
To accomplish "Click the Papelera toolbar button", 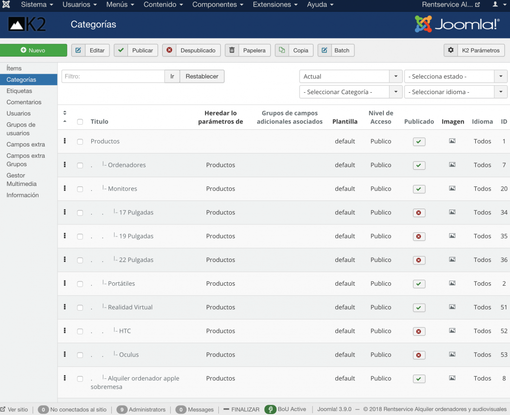I will (x=248, y=50).
